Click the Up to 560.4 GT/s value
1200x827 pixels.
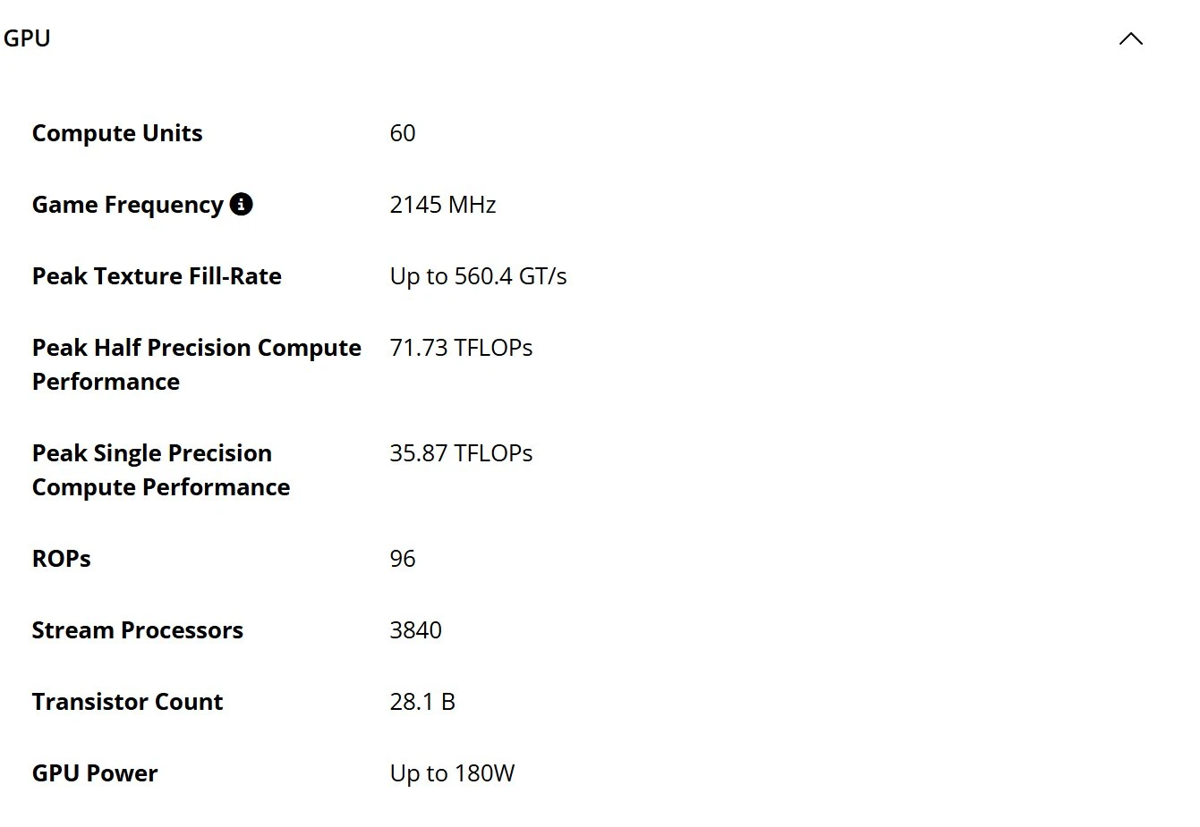click(x=478, y=276)
